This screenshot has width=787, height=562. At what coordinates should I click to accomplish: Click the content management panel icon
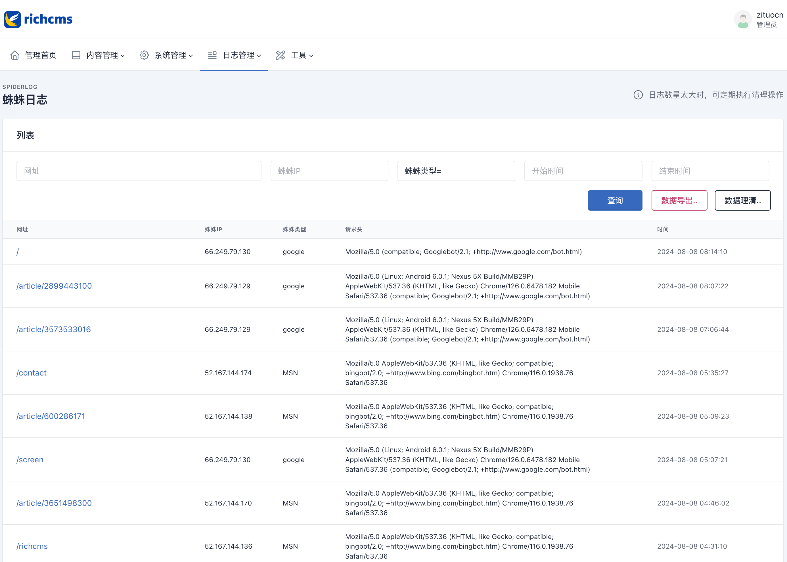pos(76,55)
